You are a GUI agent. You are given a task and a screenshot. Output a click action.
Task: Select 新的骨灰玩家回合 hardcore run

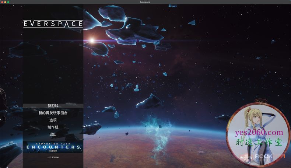53,113
